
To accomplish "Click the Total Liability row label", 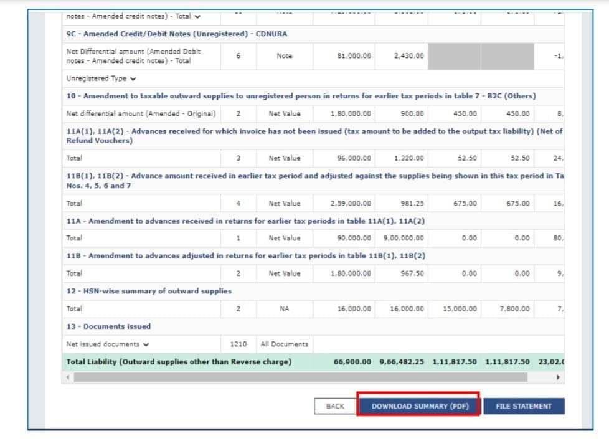I will pyautogui.click(x=178, y=361).
